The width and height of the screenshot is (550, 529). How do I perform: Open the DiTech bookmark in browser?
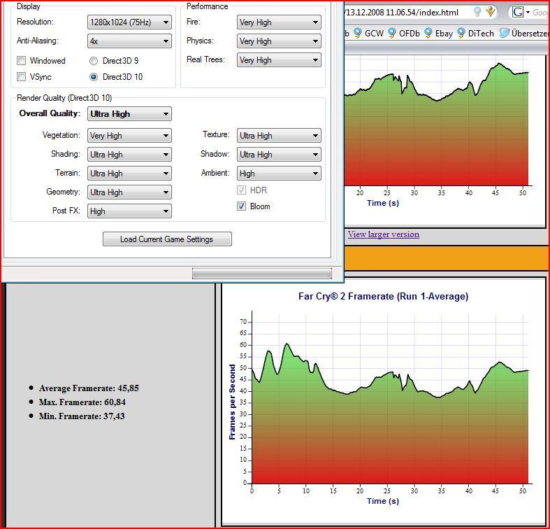(476, 34)
